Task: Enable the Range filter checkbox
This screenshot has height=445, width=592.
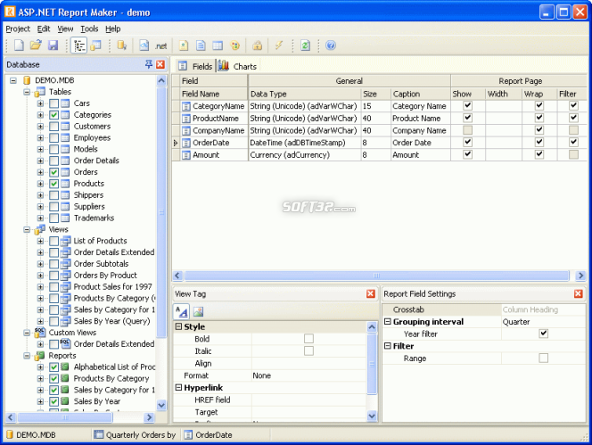Action: pyautogui.click(x=544, y=358)
